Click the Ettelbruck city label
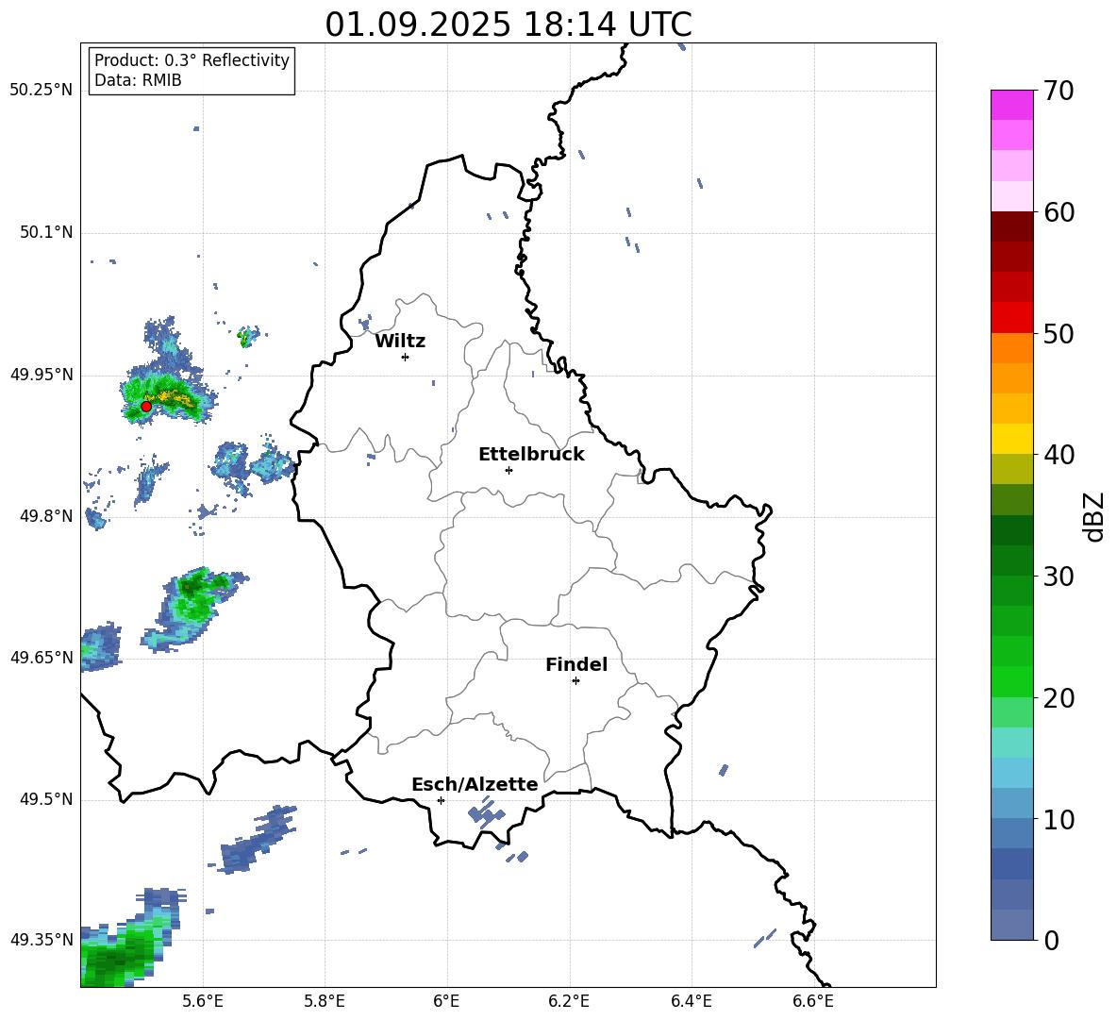Viewport: 1117px width, 1020px height. point(531,455)
